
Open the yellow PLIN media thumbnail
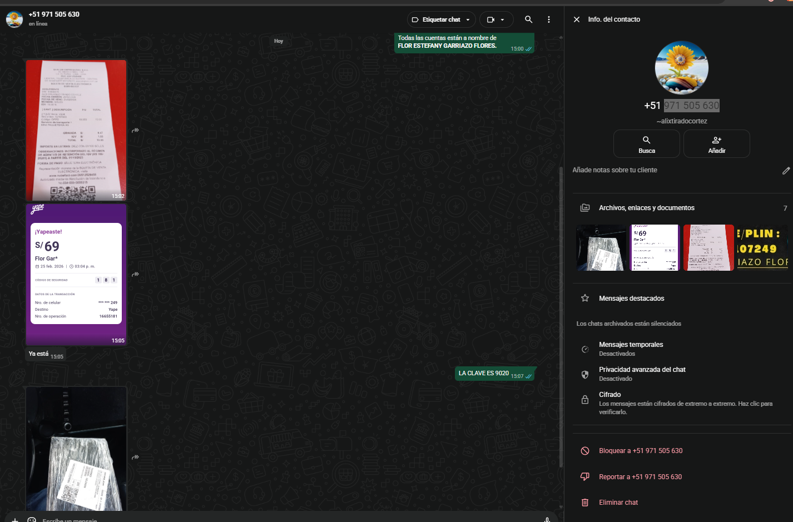762,248
